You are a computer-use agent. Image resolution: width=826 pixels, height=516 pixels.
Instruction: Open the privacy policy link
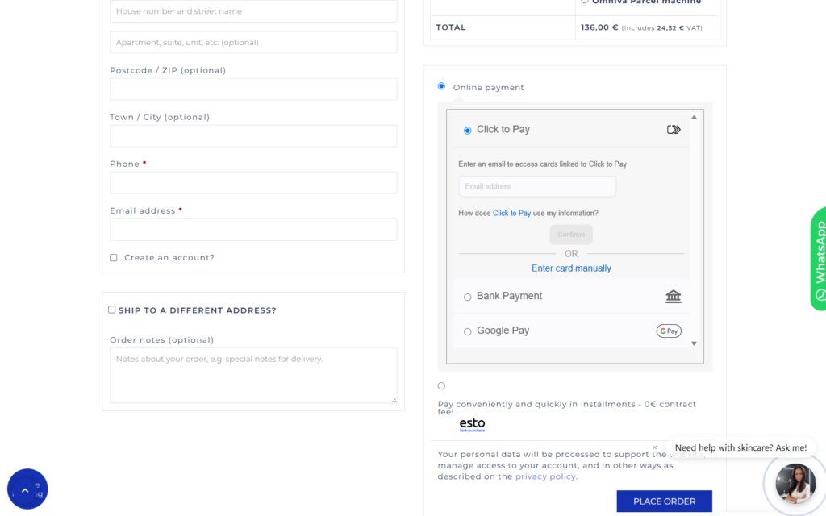(546, 476)
